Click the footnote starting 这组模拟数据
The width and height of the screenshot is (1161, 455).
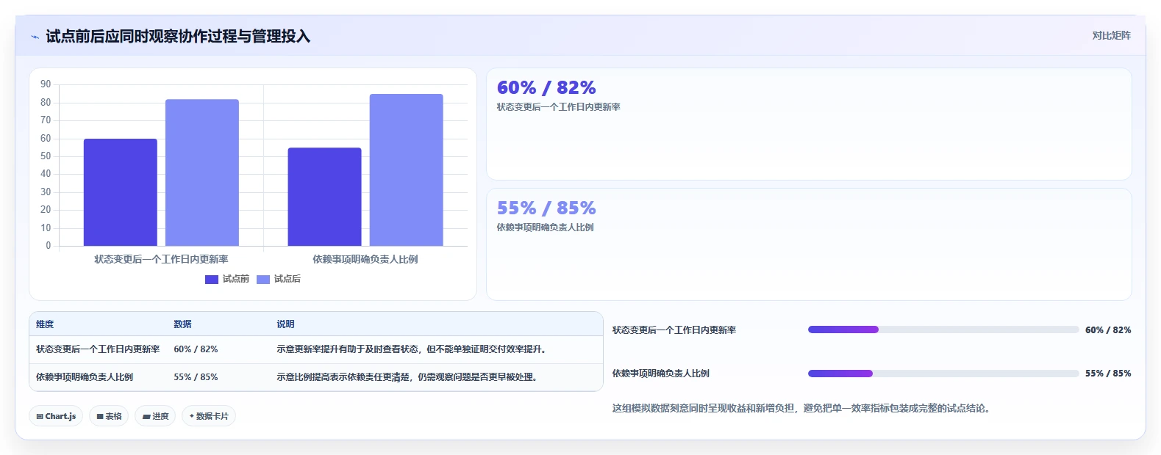coord(803,408)
